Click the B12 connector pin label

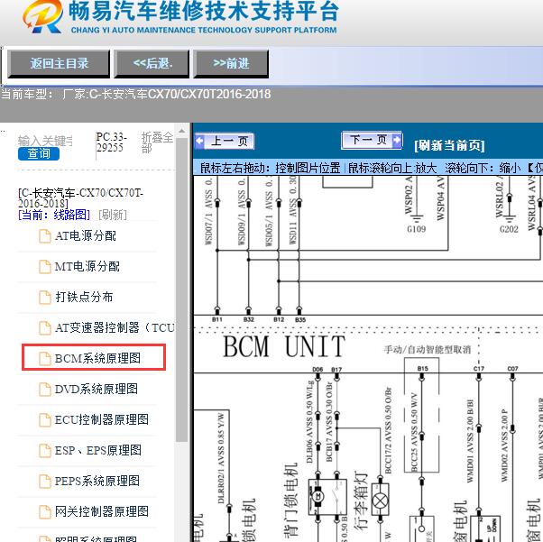pyautogui.click(x=279, y=319)
